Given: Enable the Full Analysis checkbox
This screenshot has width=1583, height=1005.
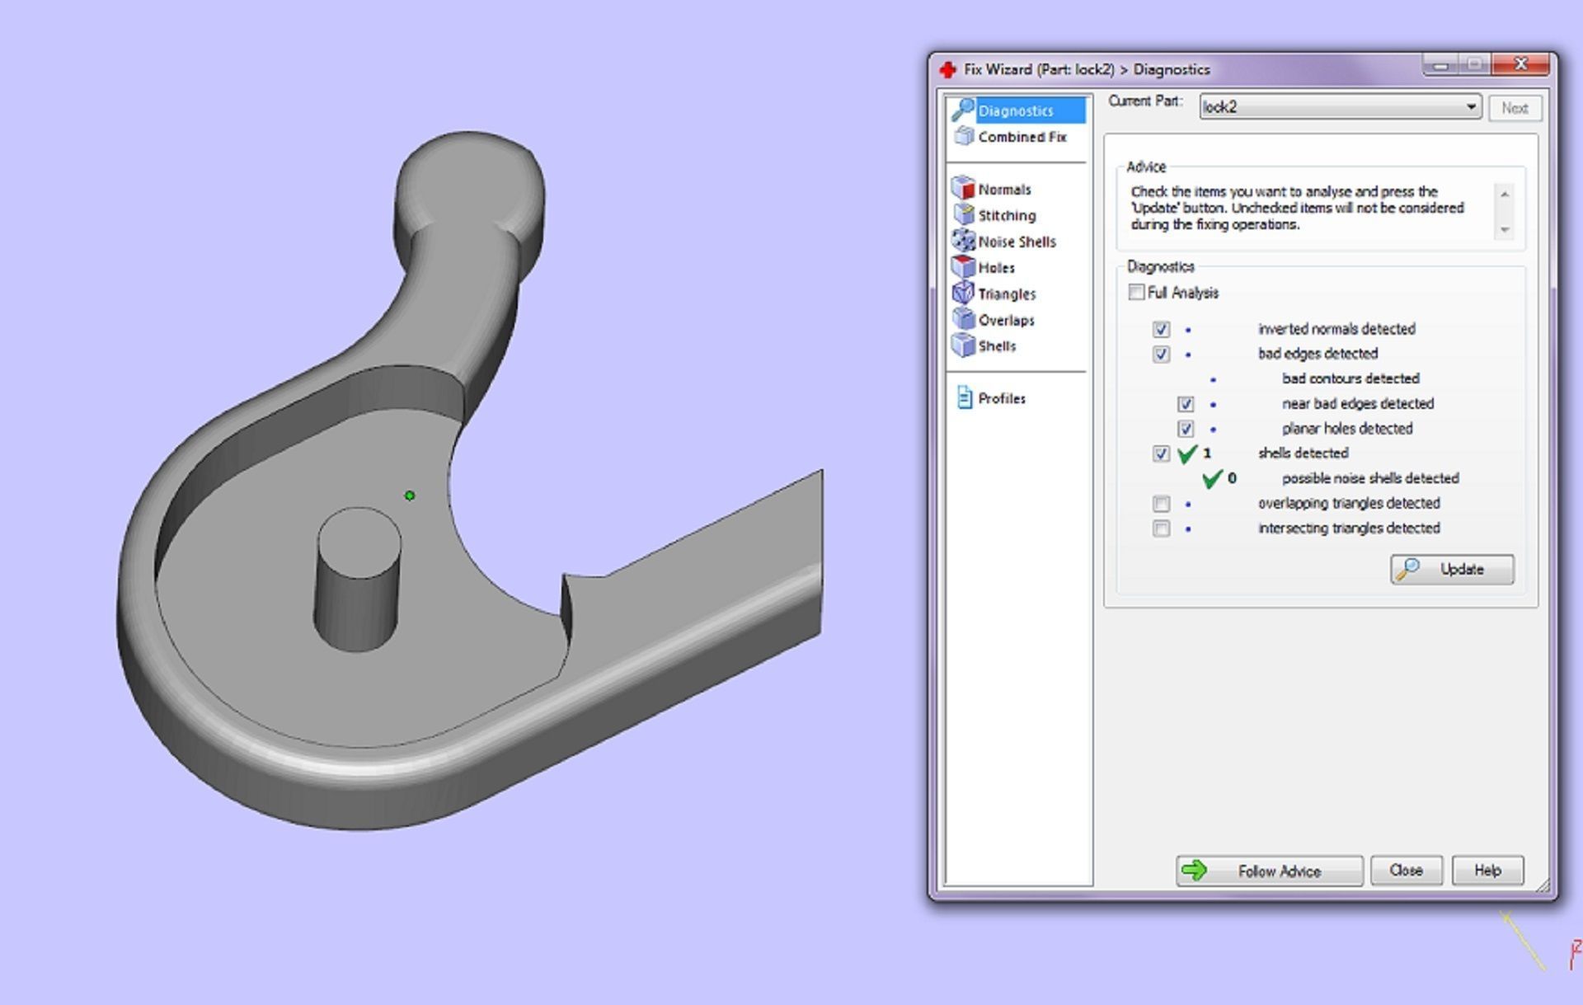Looking at the screenshot, I should [x=1136, y=293].
